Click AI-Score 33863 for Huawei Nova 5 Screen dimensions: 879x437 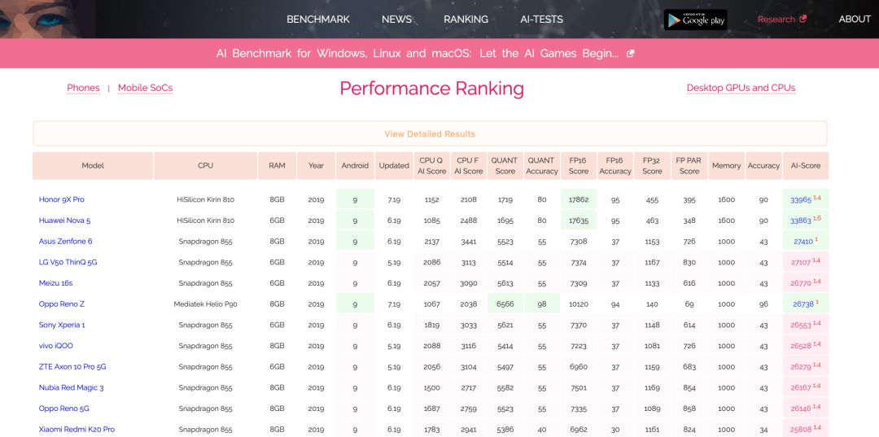[x=801, y=221]
